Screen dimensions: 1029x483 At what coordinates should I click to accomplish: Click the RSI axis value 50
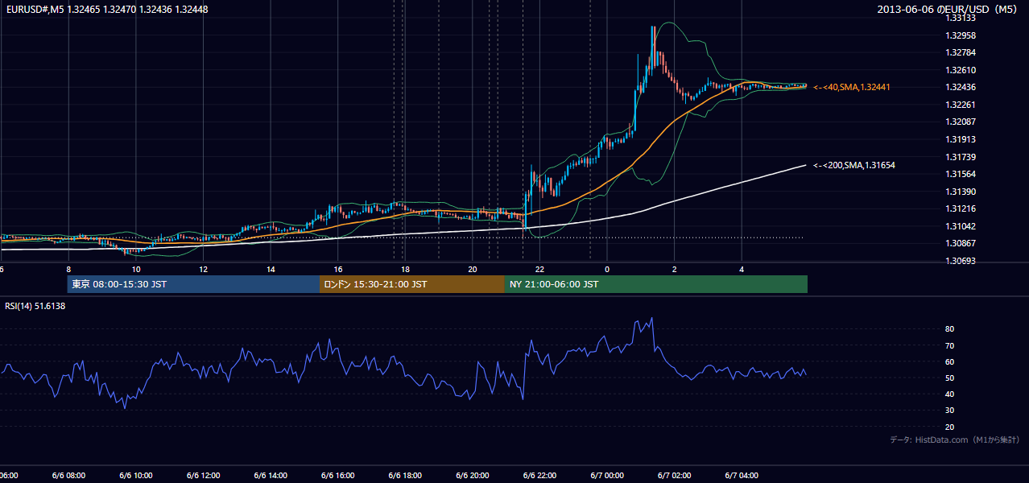tap(950, 378)
